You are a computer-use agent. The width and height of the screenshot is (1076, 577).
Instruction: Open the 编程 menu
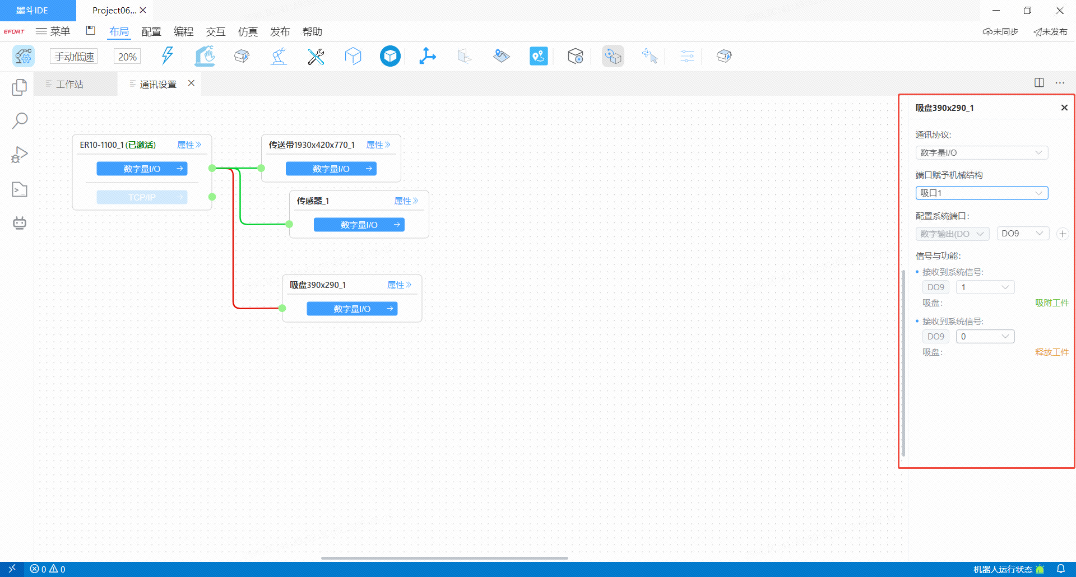(x=183, y=32)
